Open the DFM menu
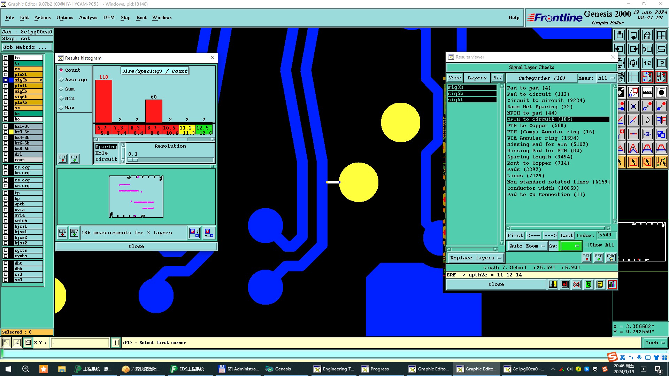This screenshot has width=669, height=376. pos(109,17)
